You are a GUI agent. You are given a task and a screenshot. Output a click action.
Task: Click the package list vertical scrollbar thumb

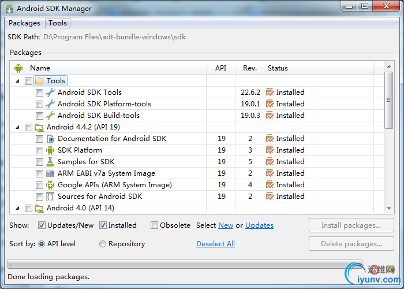pyautogui.click(x=389, y=100)
